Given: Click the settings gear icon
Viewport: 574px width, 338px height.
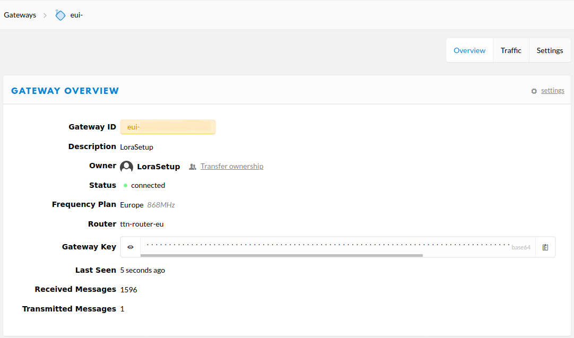Looking at the screenshot, I should click(534, 91).
